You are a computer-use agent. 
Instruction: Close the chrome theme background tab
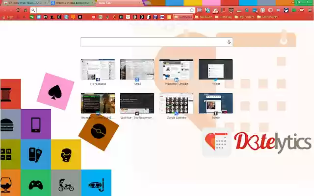click(x=93, y=3)
